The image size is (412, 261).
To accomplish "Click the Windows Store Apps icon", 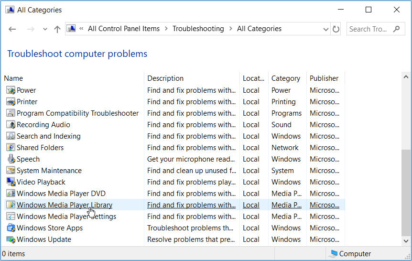I will pos(11,228).
